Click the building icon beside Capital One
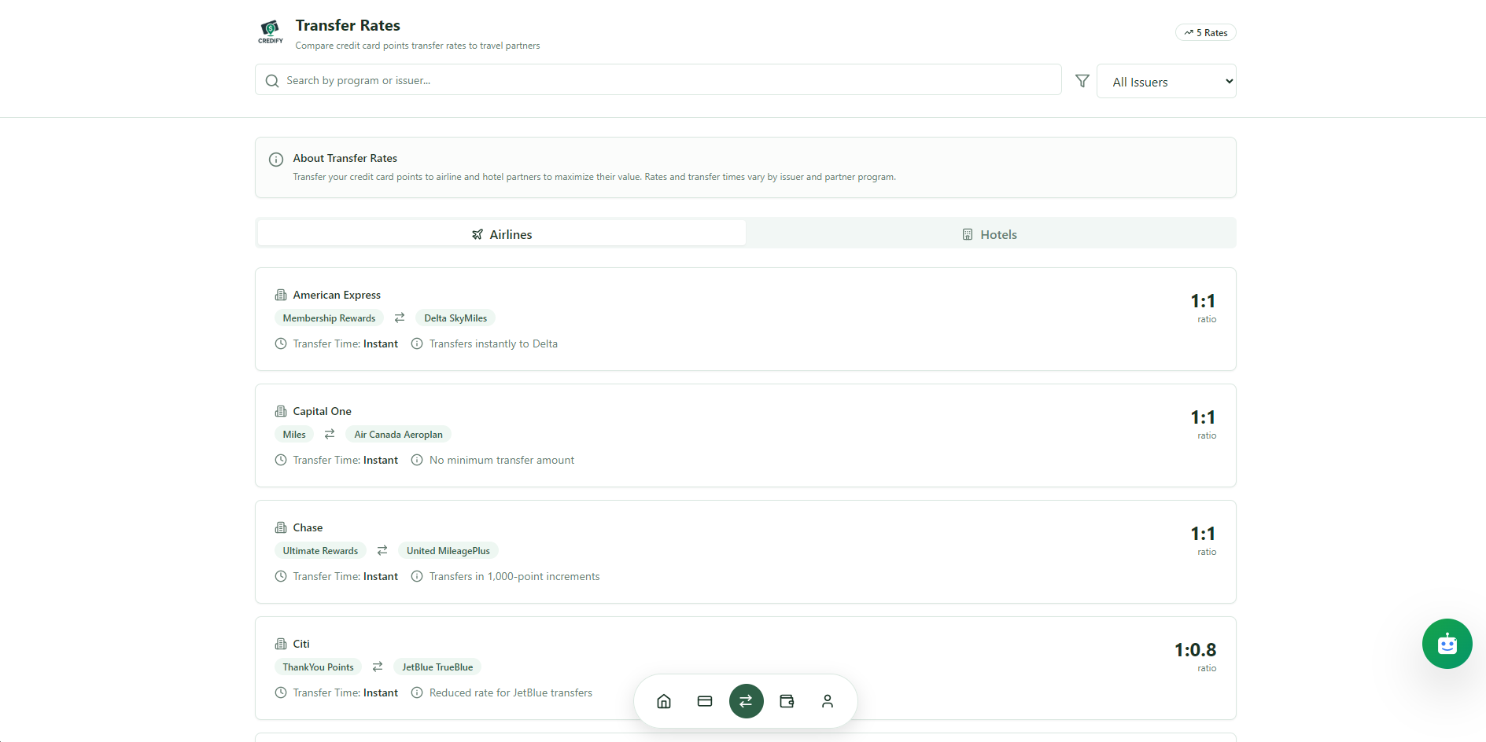This screenshot has width=1486, height=742. point(281,411)
